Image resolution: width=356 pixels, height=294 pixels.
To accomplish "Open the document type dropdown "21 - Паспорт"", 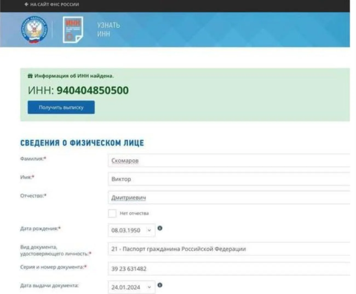I will [x=229, y=249].
